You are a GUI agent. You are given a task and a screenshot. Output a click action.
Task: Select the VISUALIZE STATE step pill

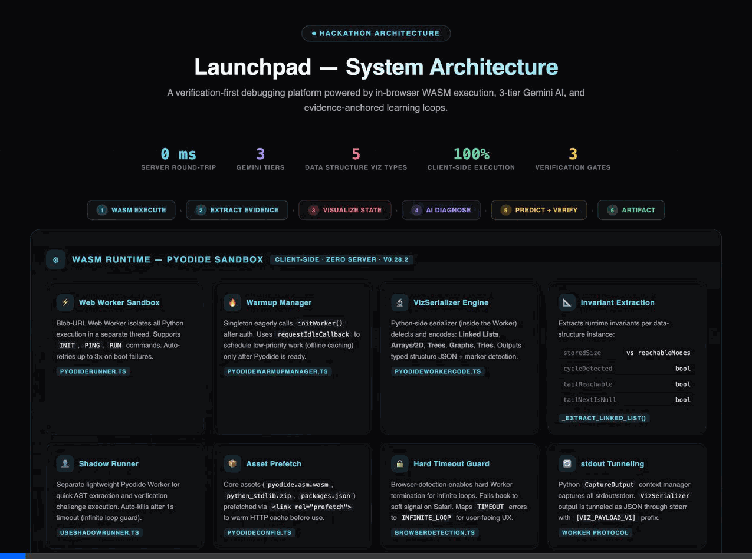coord(345,210)
